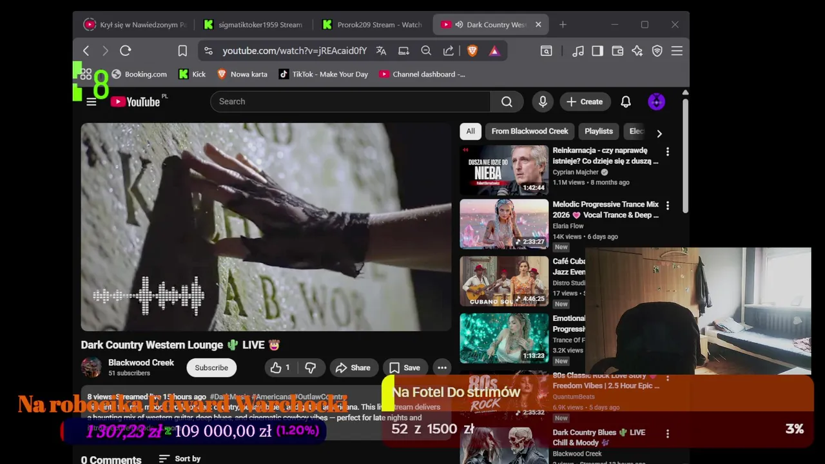Screen dimensions: 825x464
Task: Switch to the Prorok209 Stream tab
Action: pyautogui.click(x=373, y=24)
